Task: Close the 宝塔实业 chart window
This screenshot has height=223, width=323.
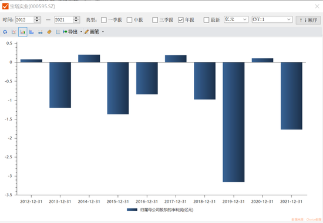Action: pos(317,6)
